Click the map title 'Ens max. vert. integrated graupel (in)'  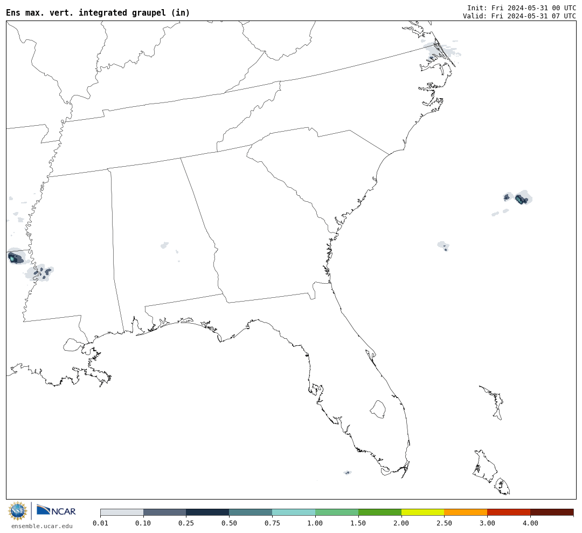(x=98, y=12)
